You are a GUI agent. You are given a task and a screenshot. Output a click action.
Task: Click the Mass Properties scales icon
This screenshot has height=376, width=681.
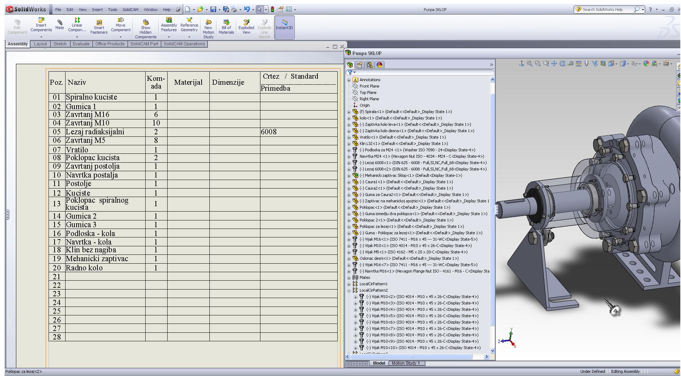pos(579,64)
